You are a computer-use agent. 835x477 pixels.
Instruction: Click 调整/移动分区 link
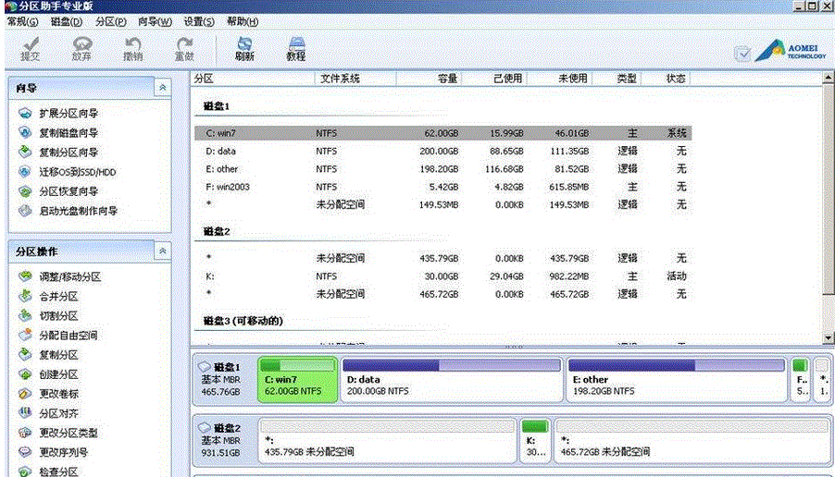[69, 277]
